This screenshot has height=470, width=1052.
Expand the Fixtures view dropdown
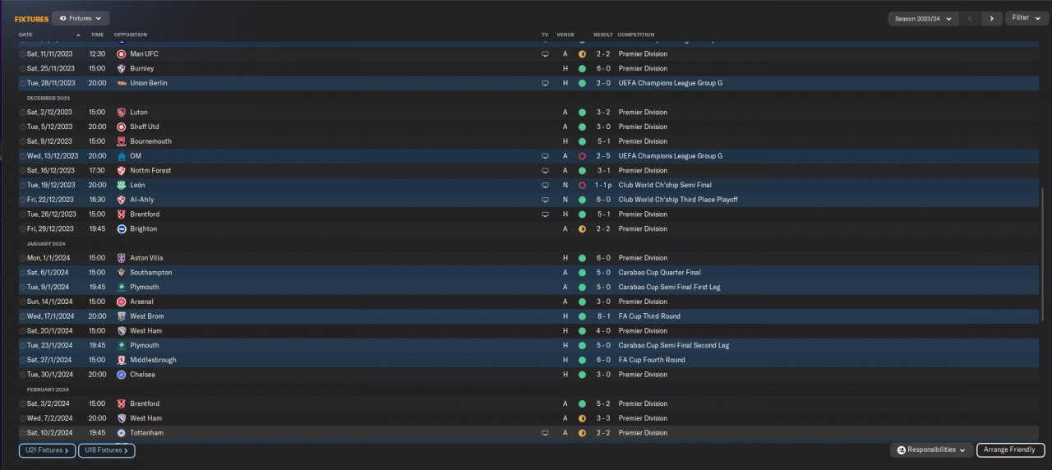(x=81, y=18)
